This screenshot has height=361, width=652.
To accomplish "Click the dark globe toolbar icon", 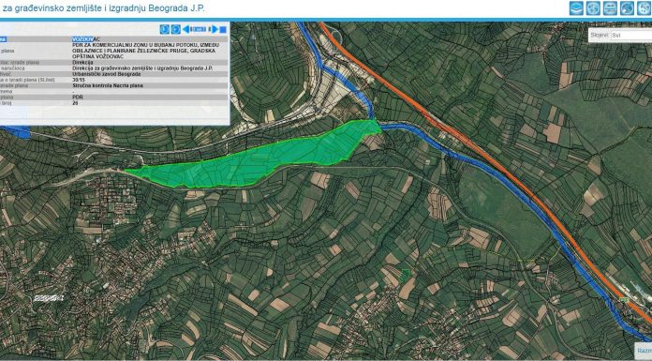I will click(627, 8).
